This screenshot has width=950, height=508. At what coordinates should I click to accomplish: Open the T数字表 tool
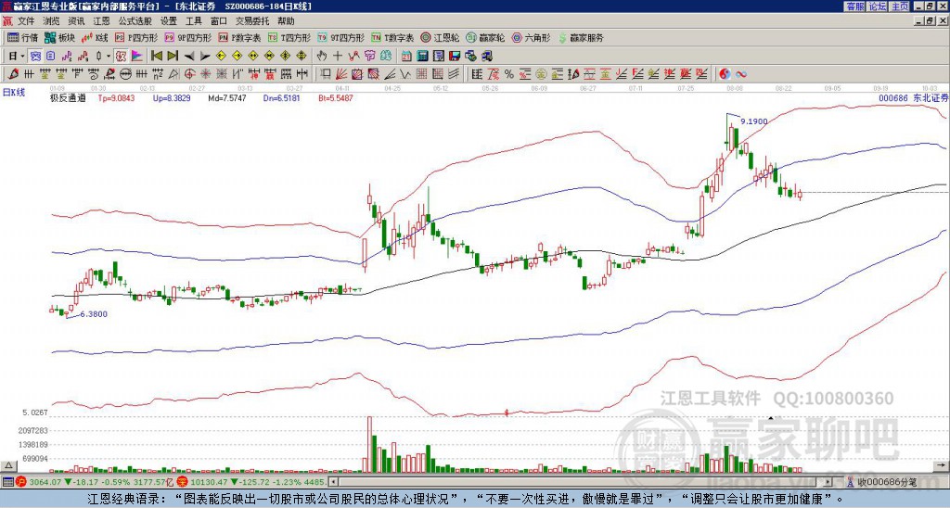pos(392,37)
